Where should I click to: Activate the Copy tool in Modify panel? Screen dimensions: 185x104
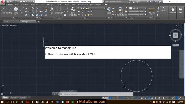pos(33,12)
